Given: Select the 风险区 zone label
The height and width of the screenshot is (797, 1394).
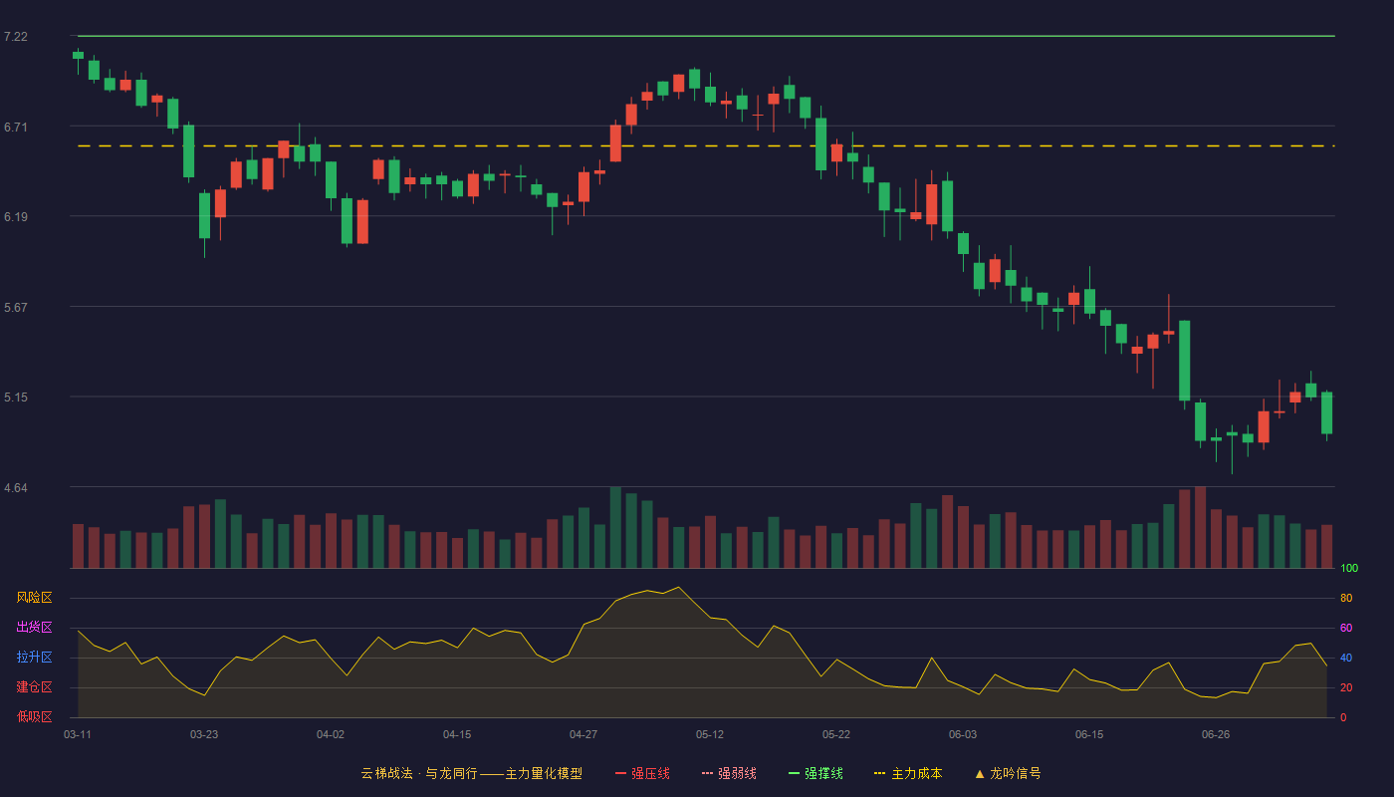Looking at the screenshot, I should point(34,598).
